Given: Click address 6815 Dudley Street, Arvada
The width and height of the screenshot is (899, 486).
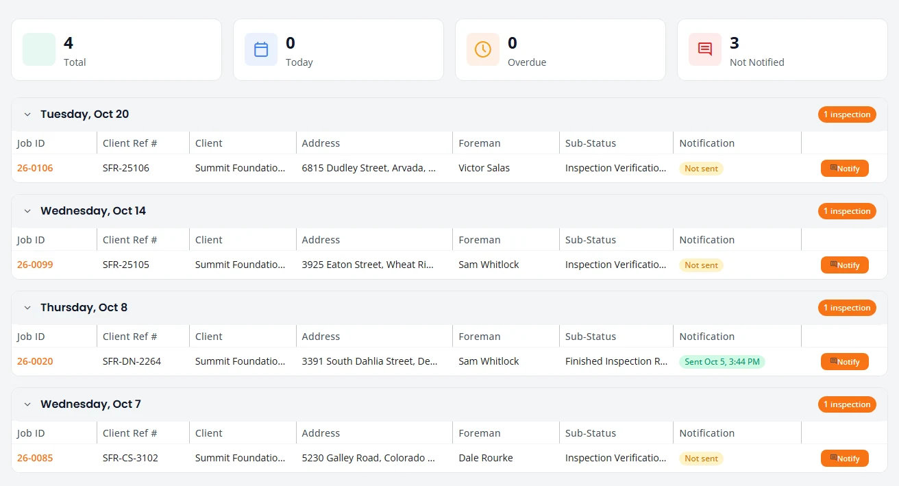Looking at the screenshot, I should pos(369,168).
